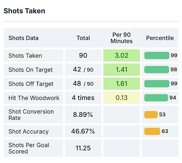Click the Shot Accuracy row label
Screen dimensions: 182x163
(x=28, y=131)
